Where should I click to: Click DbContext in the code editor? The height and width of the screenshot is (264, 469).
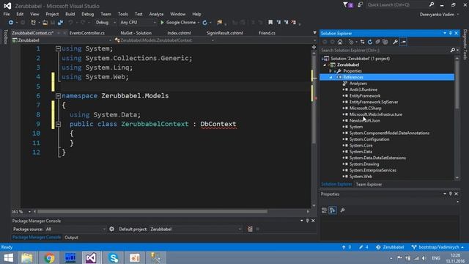218,124
